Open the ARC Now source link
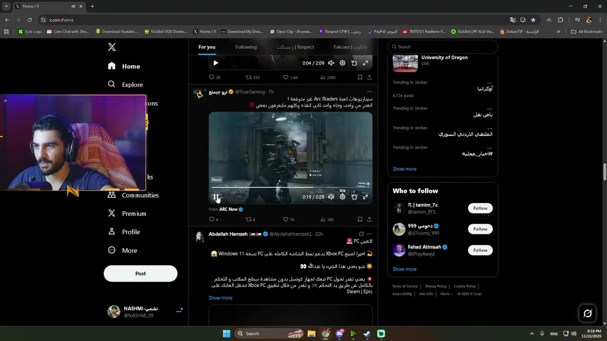 (231, 209)
